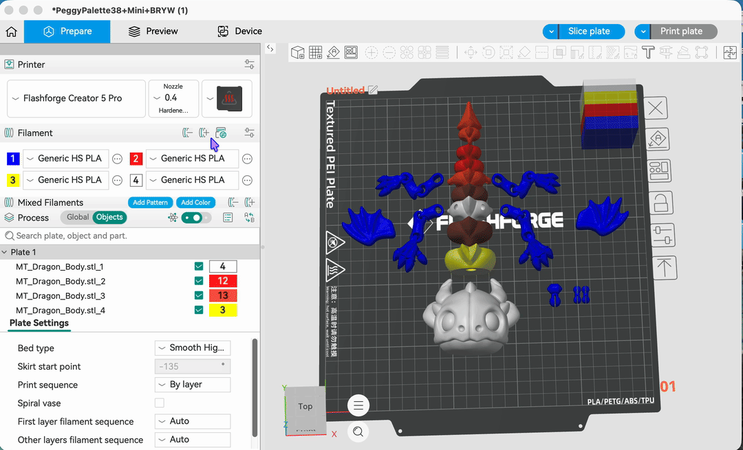The height and width of the screenshot is (450, 743).
Task: Select the Move tool
Action: [x=471, y=52]
